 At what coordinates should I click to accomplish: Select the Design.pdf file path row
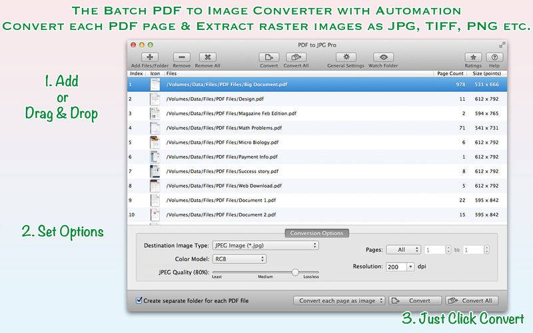317,99
